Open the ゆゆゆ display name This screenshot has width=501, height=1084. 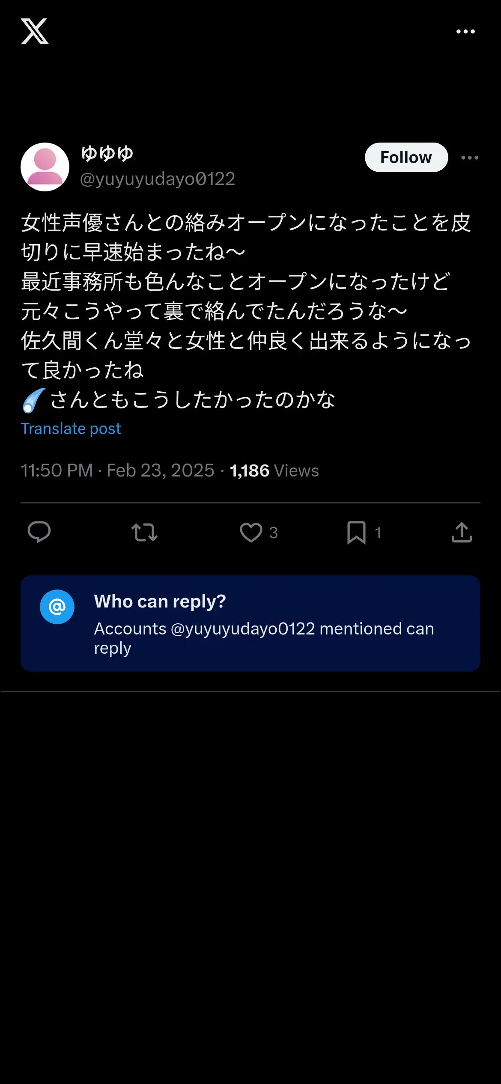coord(107,153)
